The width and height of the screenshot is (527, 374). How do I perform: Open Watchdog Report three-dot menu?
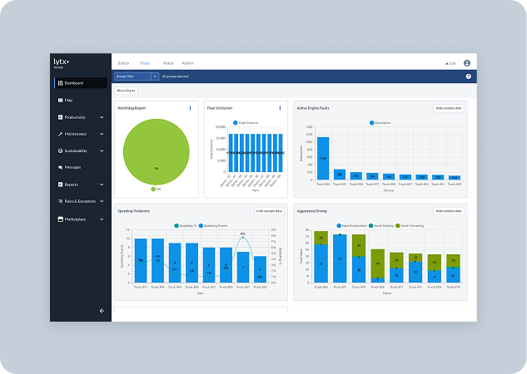(x=190, y=108)
